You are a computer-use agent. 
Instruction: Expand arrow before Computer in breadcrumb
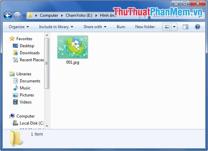click(x=36, y=15)
